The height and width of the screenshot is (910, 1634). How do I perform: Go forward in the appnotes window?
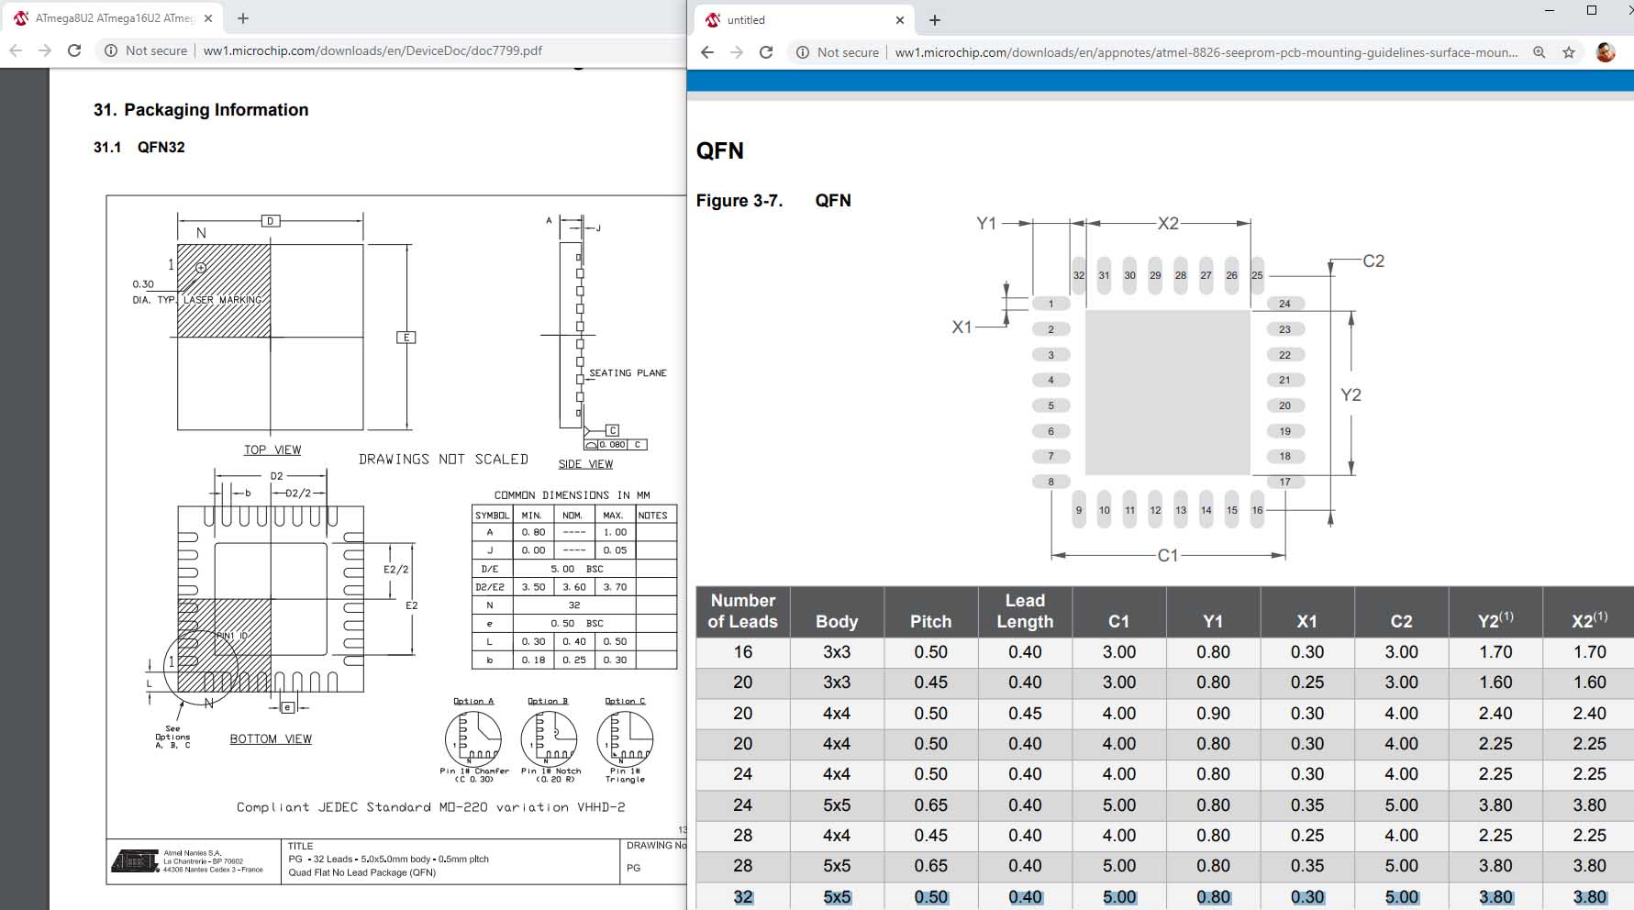[737, 52]
